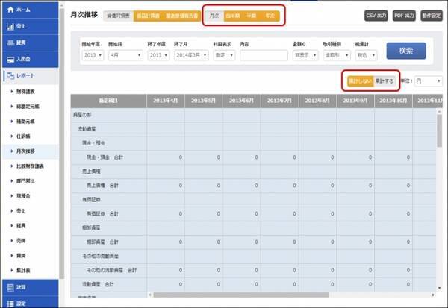The height and width of the screenshot is (308, 448).
Task: Open the 単位 unit dropdown showing 円
Action: pyautogui.click(x=428, y=81)
